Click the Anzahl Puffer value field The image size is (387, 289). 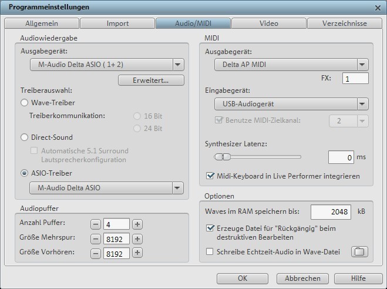click(x=116, y=224)
